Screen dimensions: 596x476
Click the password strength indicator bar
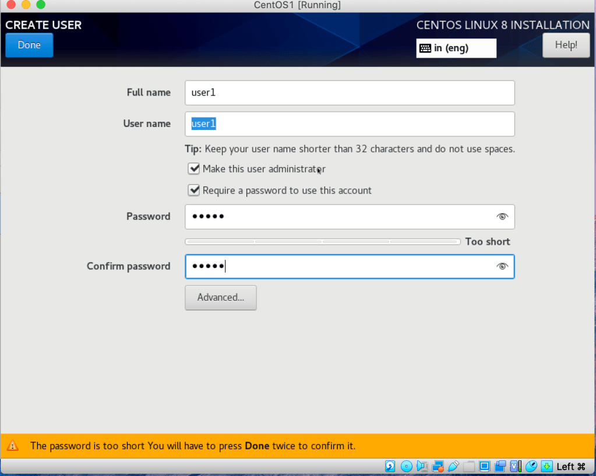pos(322,241)
